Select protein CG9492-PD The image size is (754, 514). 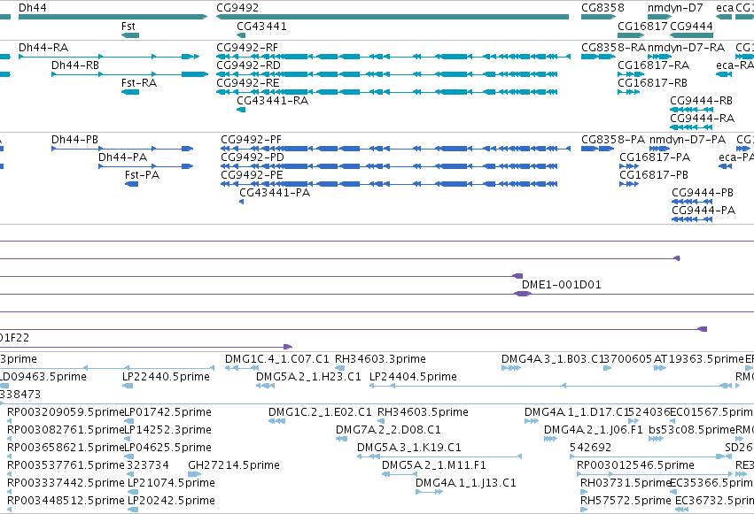389,166
